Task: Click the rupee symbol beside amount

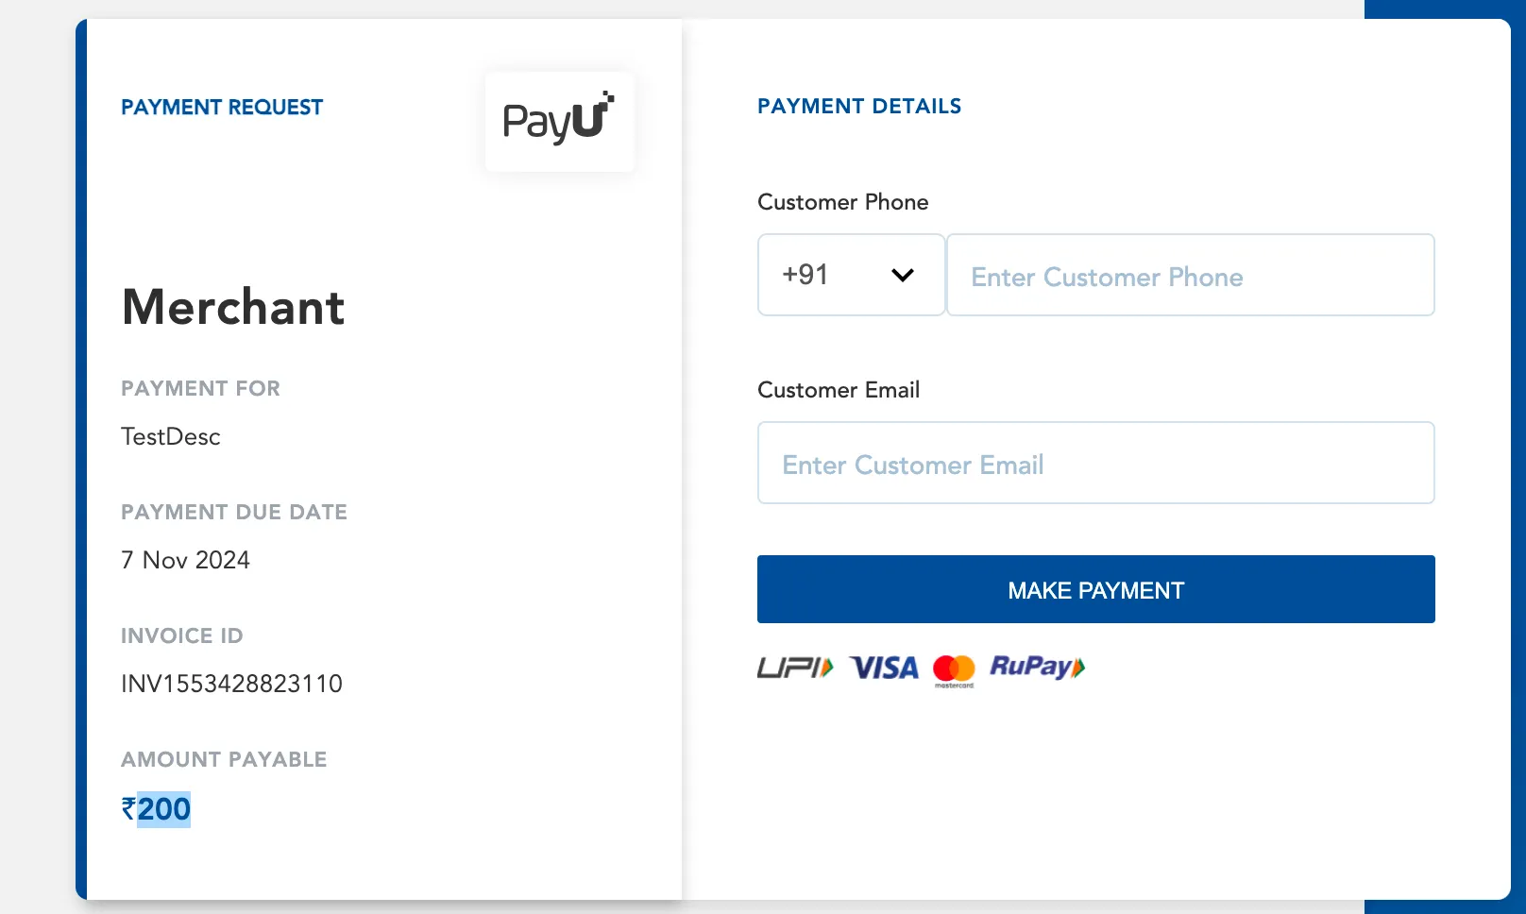Action: (x=128, y=809)
